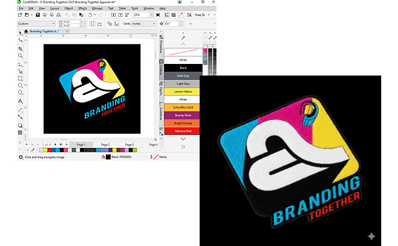Click the Undo arrow icon
This screenshot has width=398, height=246.
[90, 15]
